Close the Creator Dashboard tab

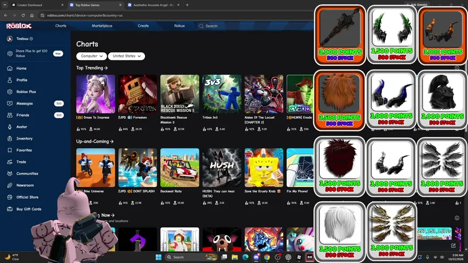[x=62, y=5]
